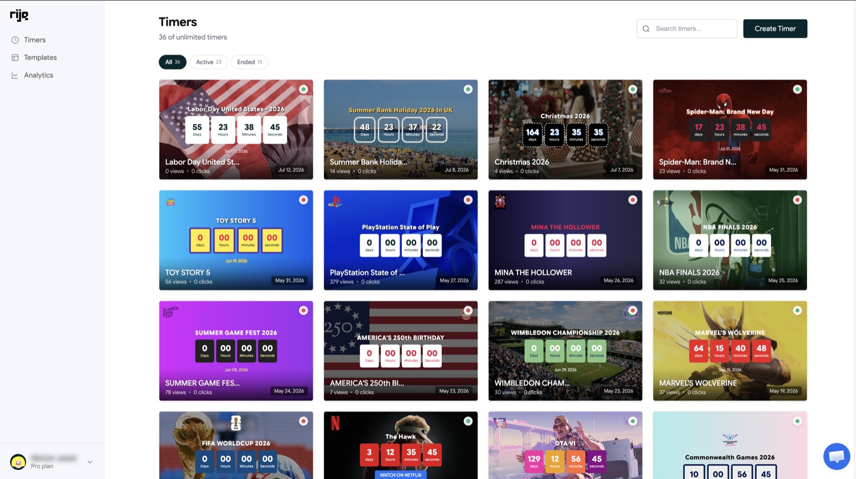Open the NBA FINALS 2026 card title
856x479 pixels.
(689, 273)
